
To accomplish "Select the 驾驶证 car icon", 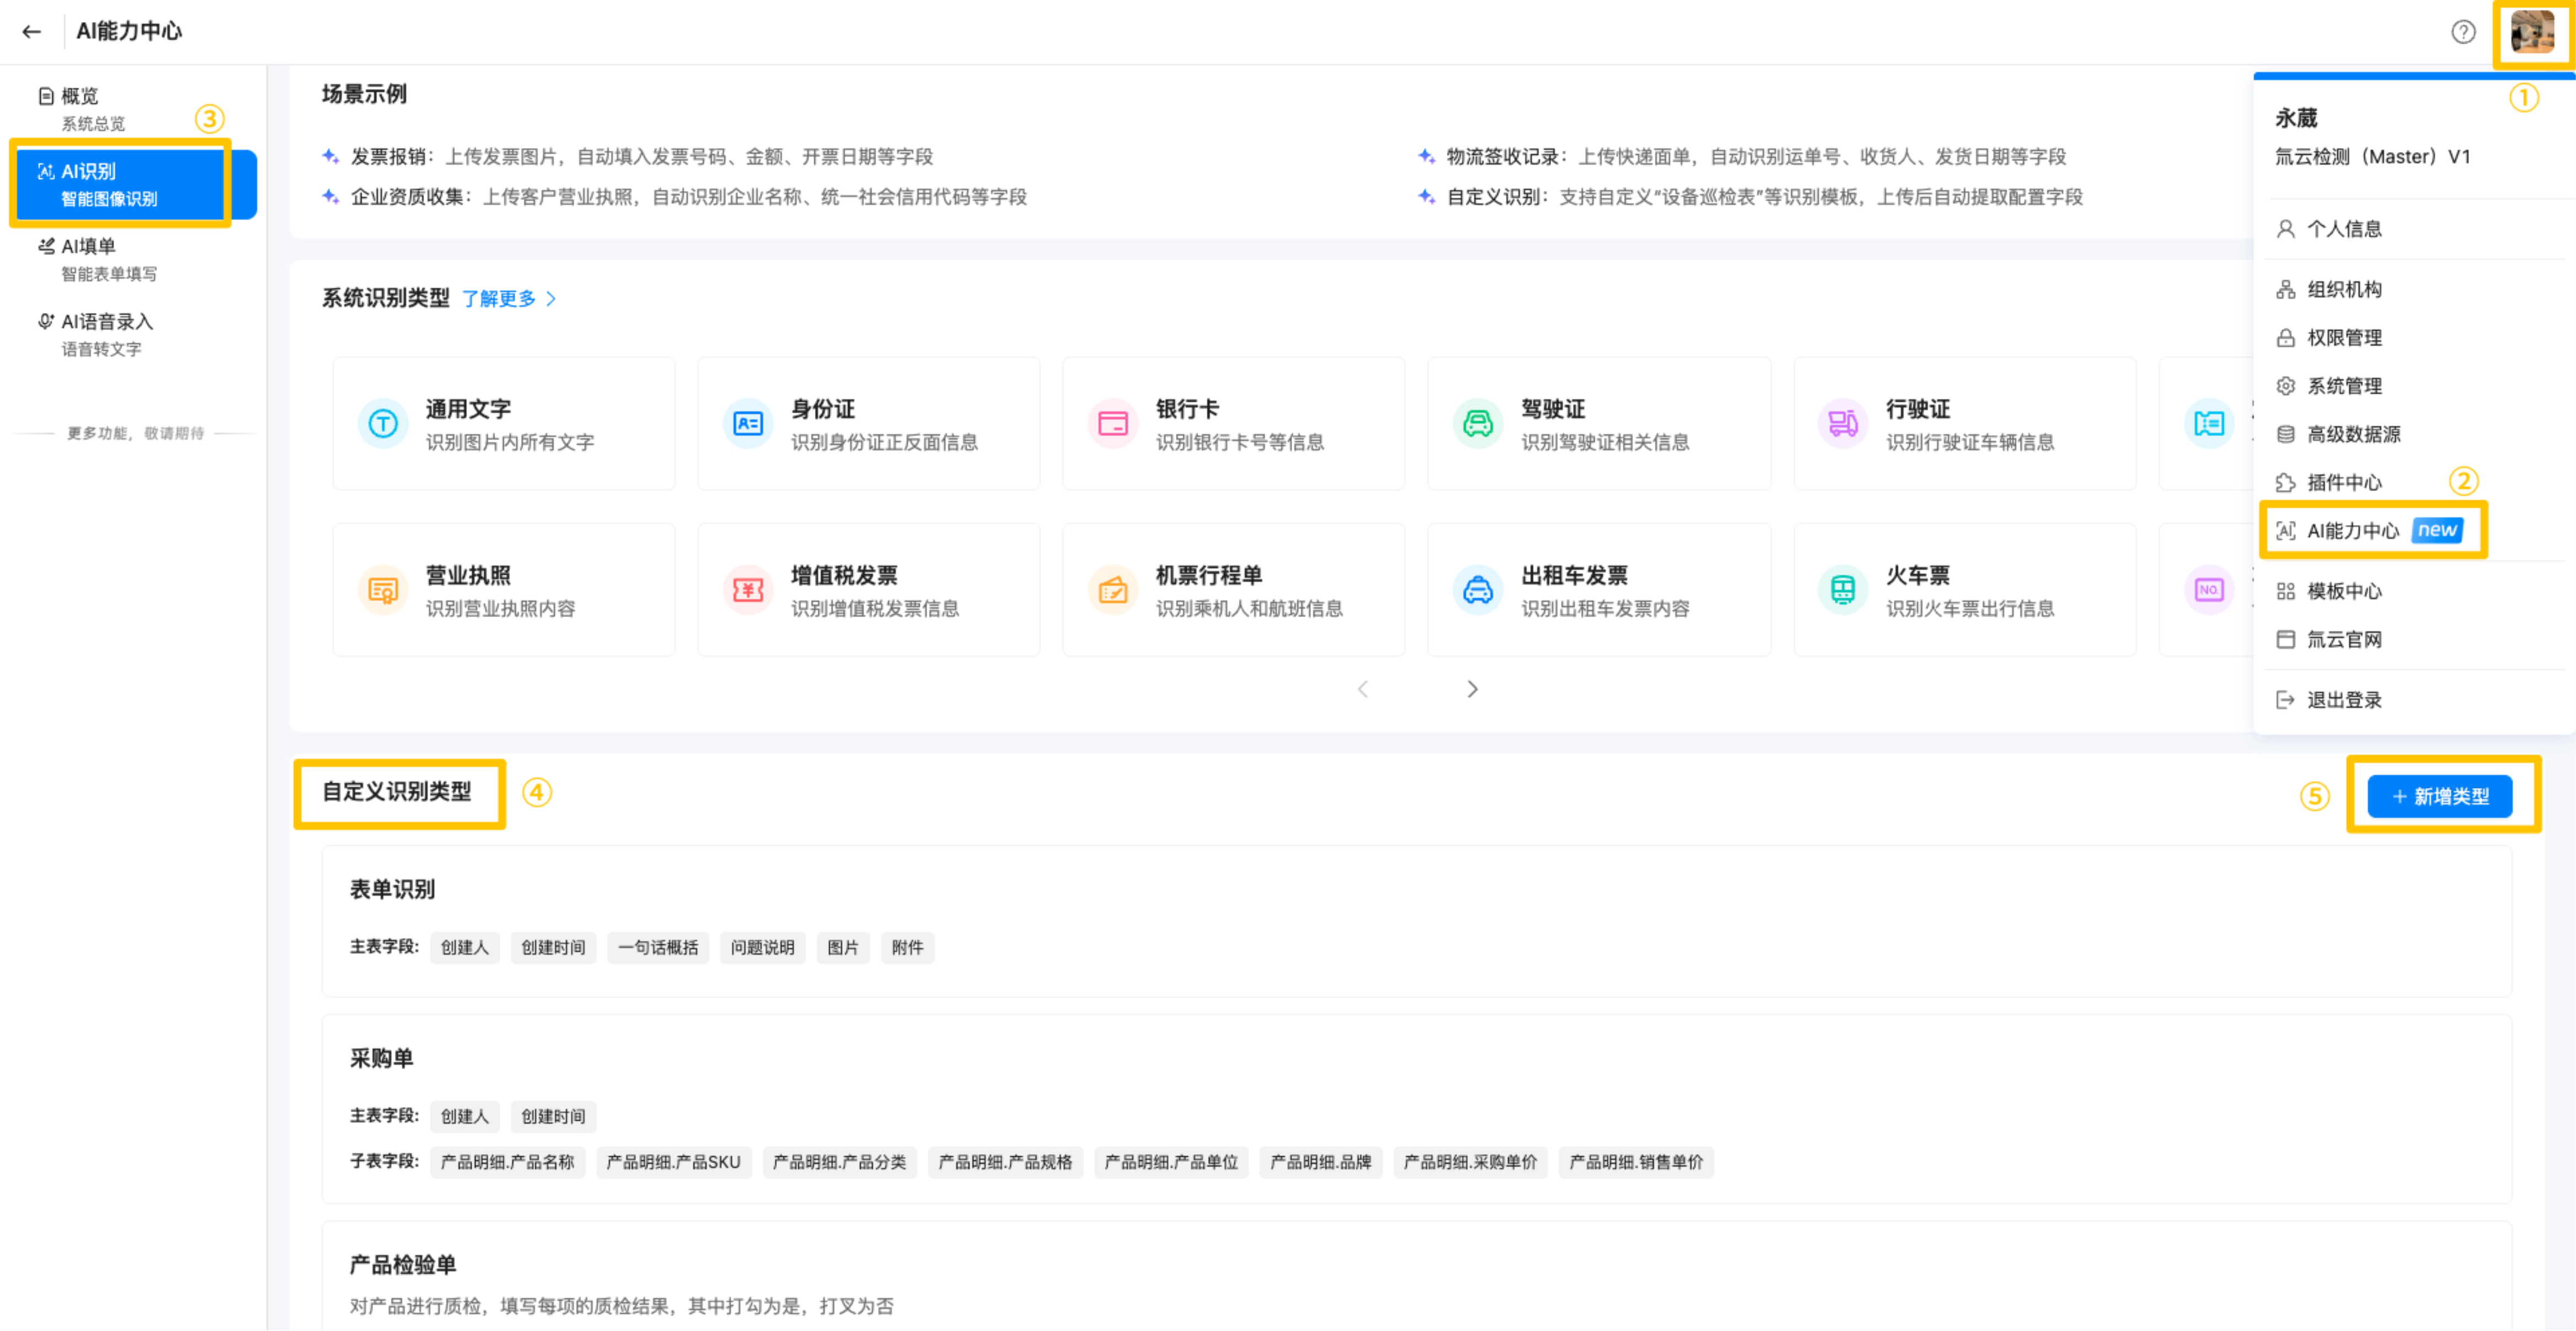I will tap(1478, 424).
